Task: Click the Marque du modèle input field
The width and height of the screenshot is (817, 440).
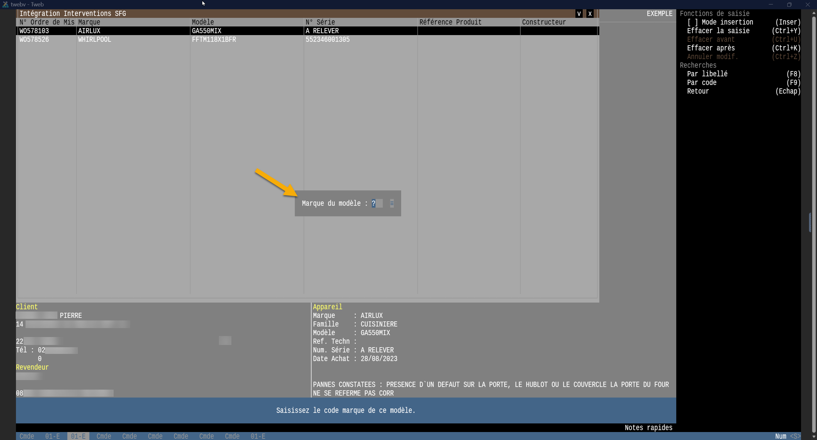Action: (377, 203)
